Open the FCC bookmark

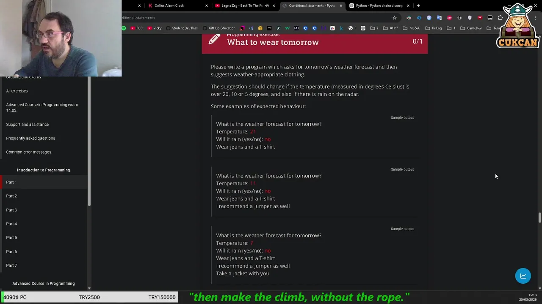point(136,28)
